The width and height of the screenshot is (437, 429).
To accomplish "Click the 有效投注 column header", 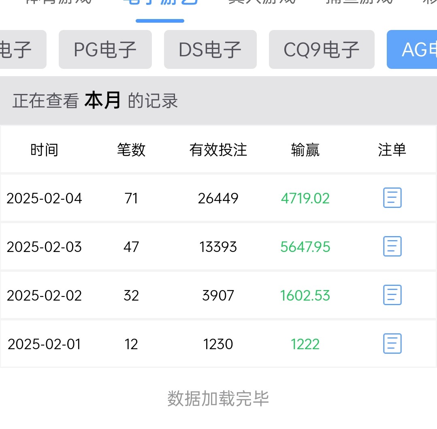I will 218,150.
